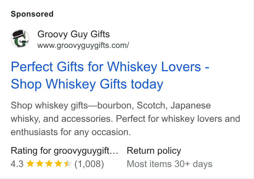Viewport: 254px width, 179px height.
Task: Click the 4.3 rating score
Action: click(17, 164)
